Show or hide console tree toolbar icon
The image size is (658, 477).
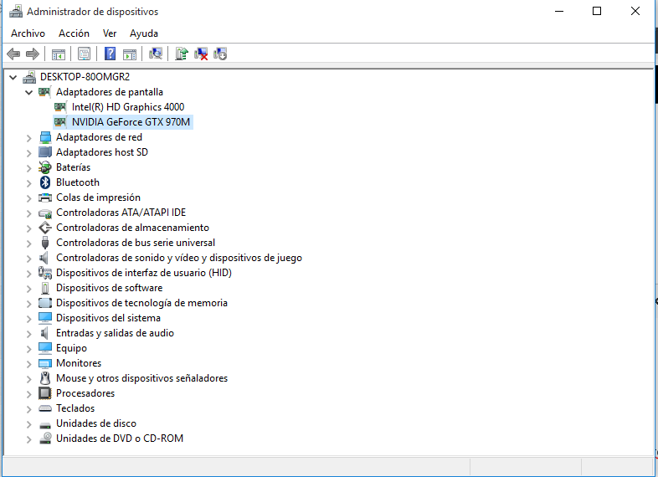click(59, 54)
